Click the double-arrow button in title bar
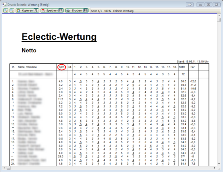This screenshot has height=172, width=223. [190, 5]
